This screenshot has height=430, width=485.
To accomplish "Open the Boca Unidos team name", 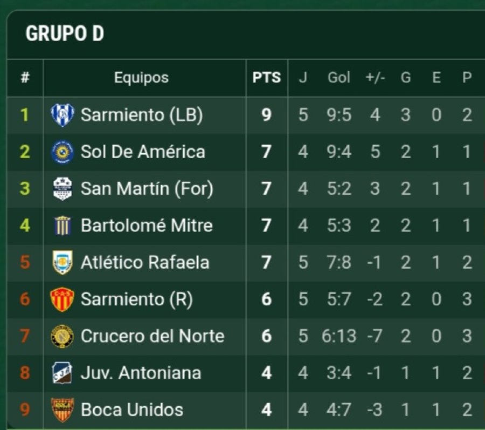I will (x=132, y=410).
